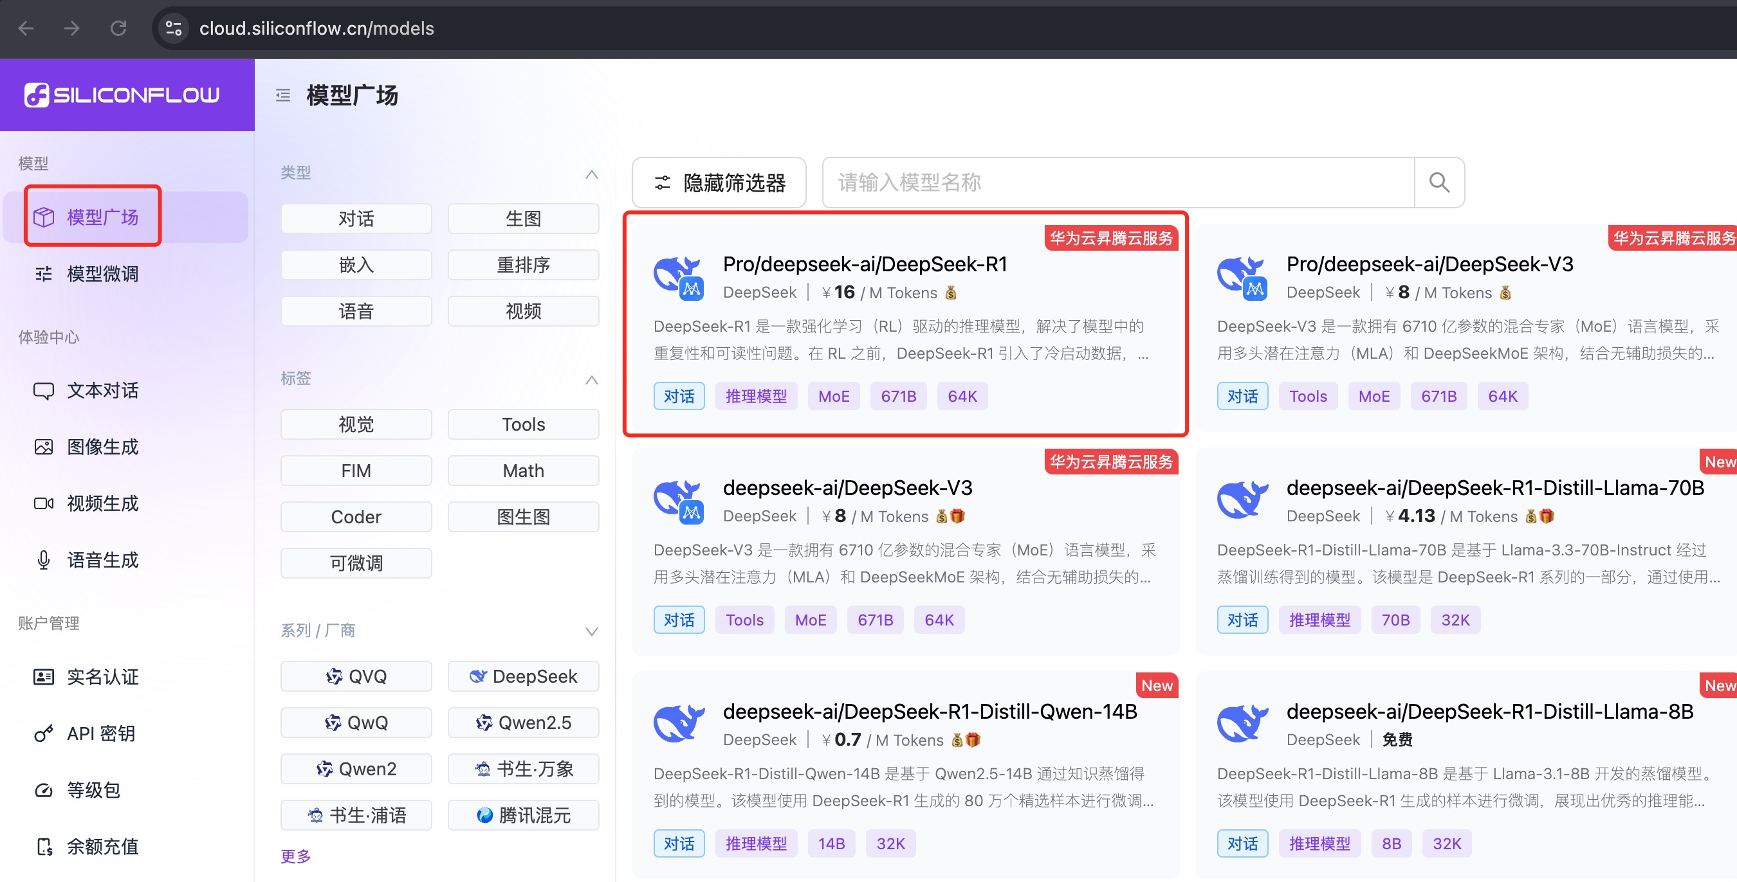Viewport: 1737px width, 882px height.
Task: Click the DeepSeek whale logo of Pro/DeepSeek-R1
Action: click(678, 277)
